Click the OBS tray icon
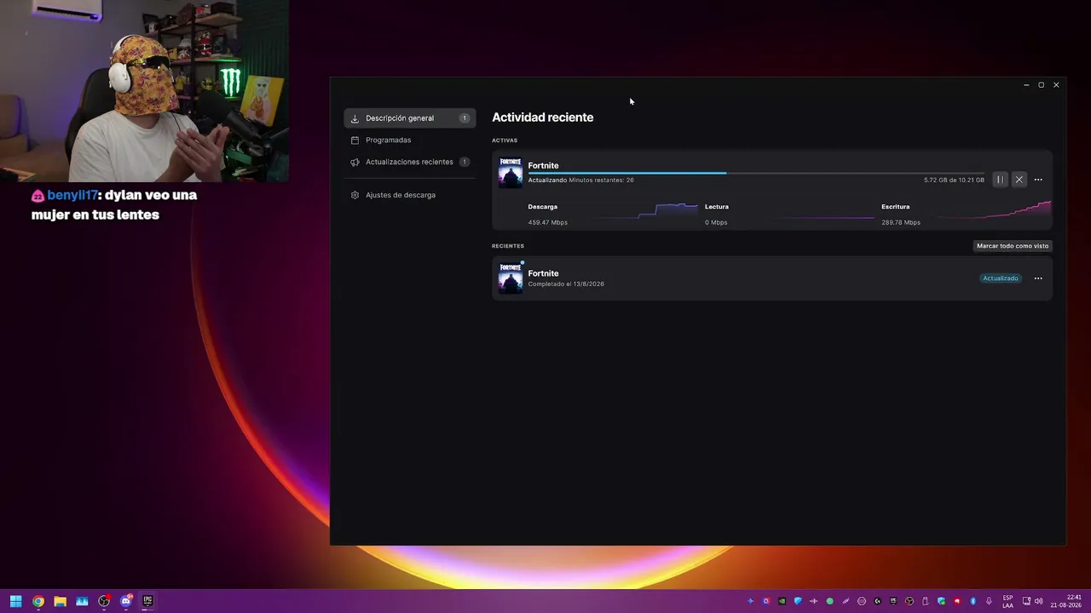This screenshot has width=1091, height=613. [x=909, y=601]
